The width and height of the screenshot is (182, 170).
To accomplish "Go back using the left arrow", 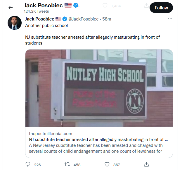I will (11, 8).
